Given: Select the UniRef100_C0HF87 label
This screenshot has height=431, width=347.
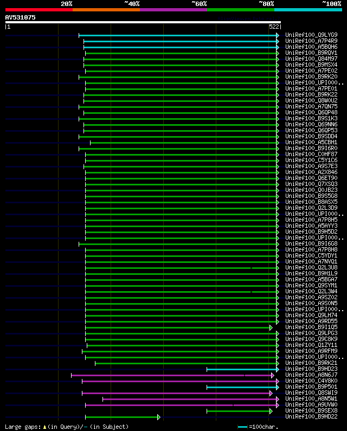Looking at the screenshot, I should point(311,154).
